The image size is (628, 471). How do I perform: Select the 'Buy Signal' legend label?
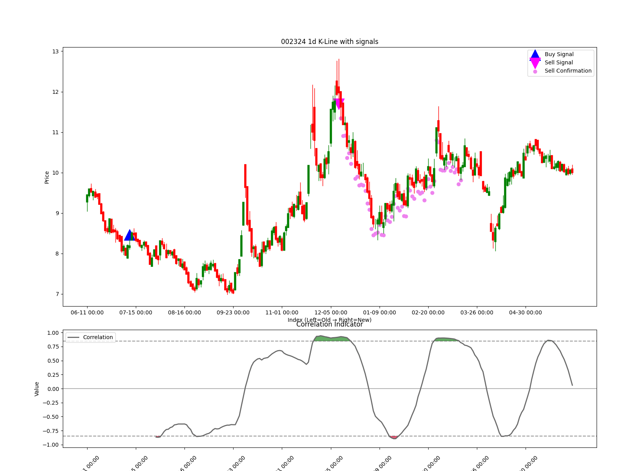coord(559,54)
